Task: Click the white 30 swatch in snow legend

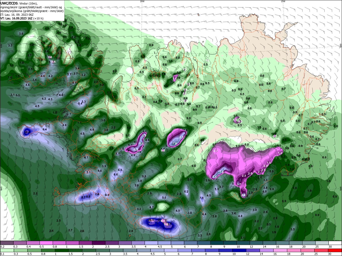Action: coord(335,243)
